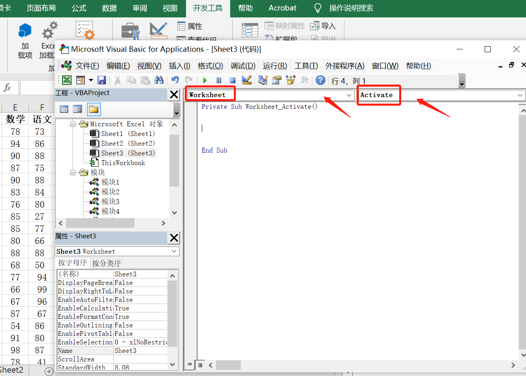The height and width of the screenshot is (376, 526).
Task: Open the 编辑(E) menu
Action: click(118, 66)
